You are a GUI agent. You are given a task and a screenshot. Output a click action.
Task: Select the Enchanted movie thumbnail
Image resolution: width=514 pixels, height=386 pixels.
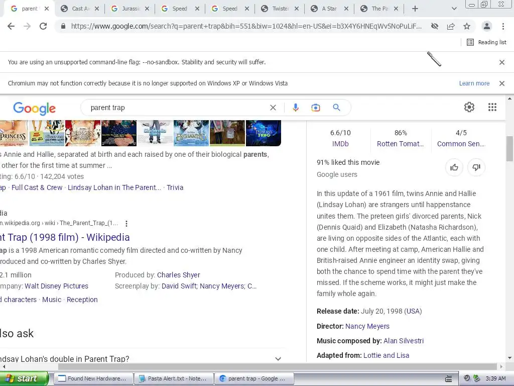click(x=191, y=133)
